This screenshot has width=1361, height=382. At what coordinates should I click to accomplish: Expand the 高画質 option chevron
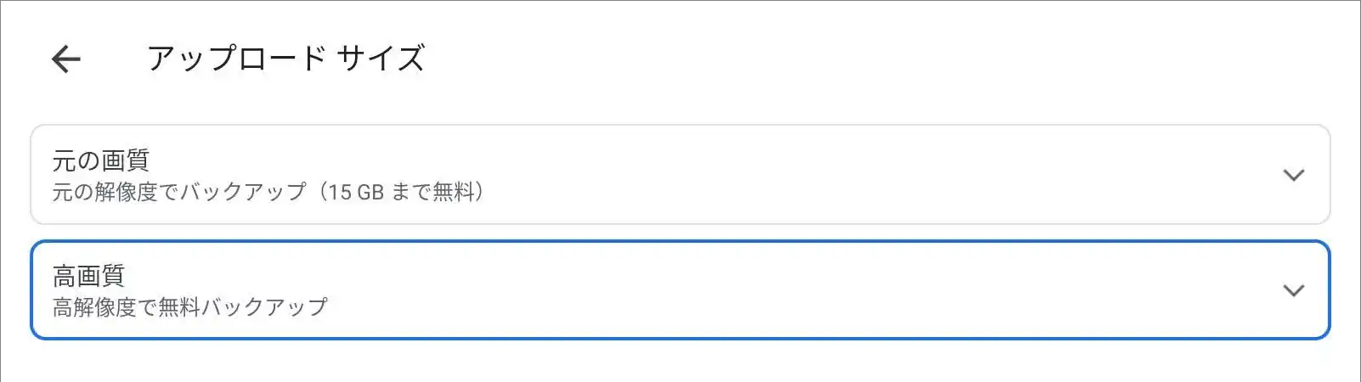point(1293,290)
